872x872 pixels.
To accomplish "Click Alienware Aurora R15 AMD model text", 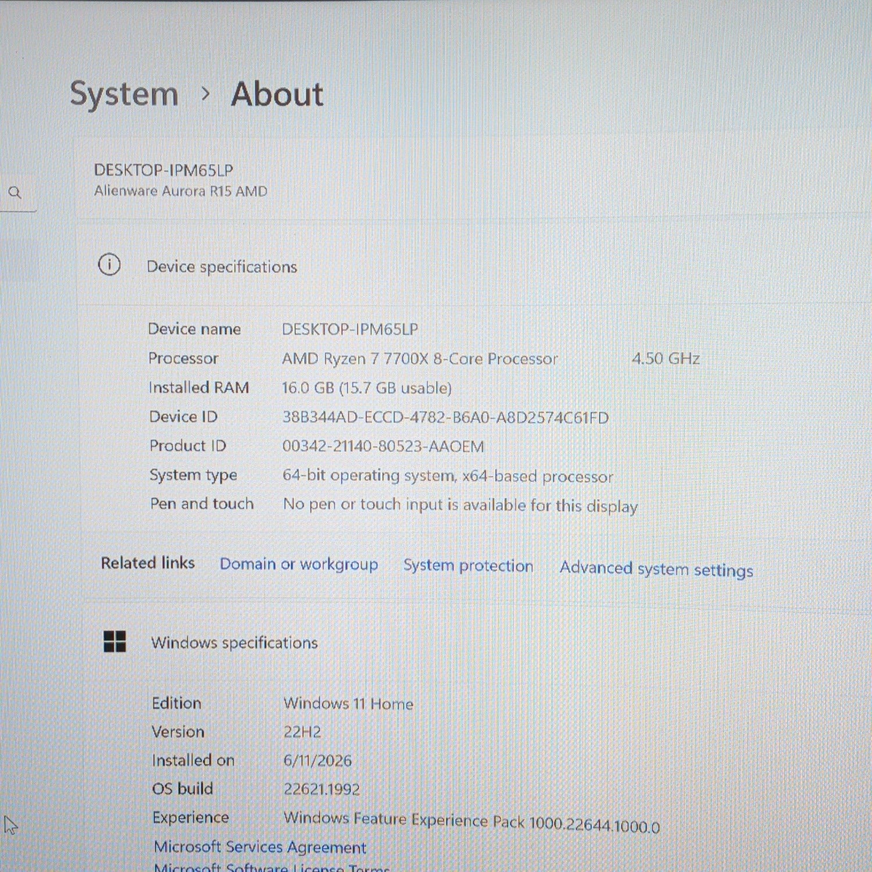I will [x=181, y=191].
